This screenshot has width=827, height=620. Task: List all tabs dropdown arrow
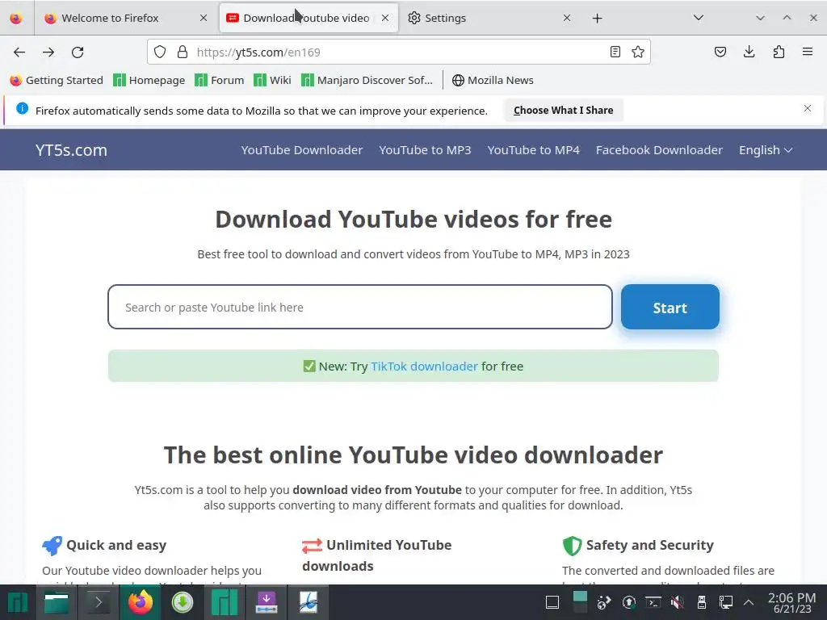699,18
